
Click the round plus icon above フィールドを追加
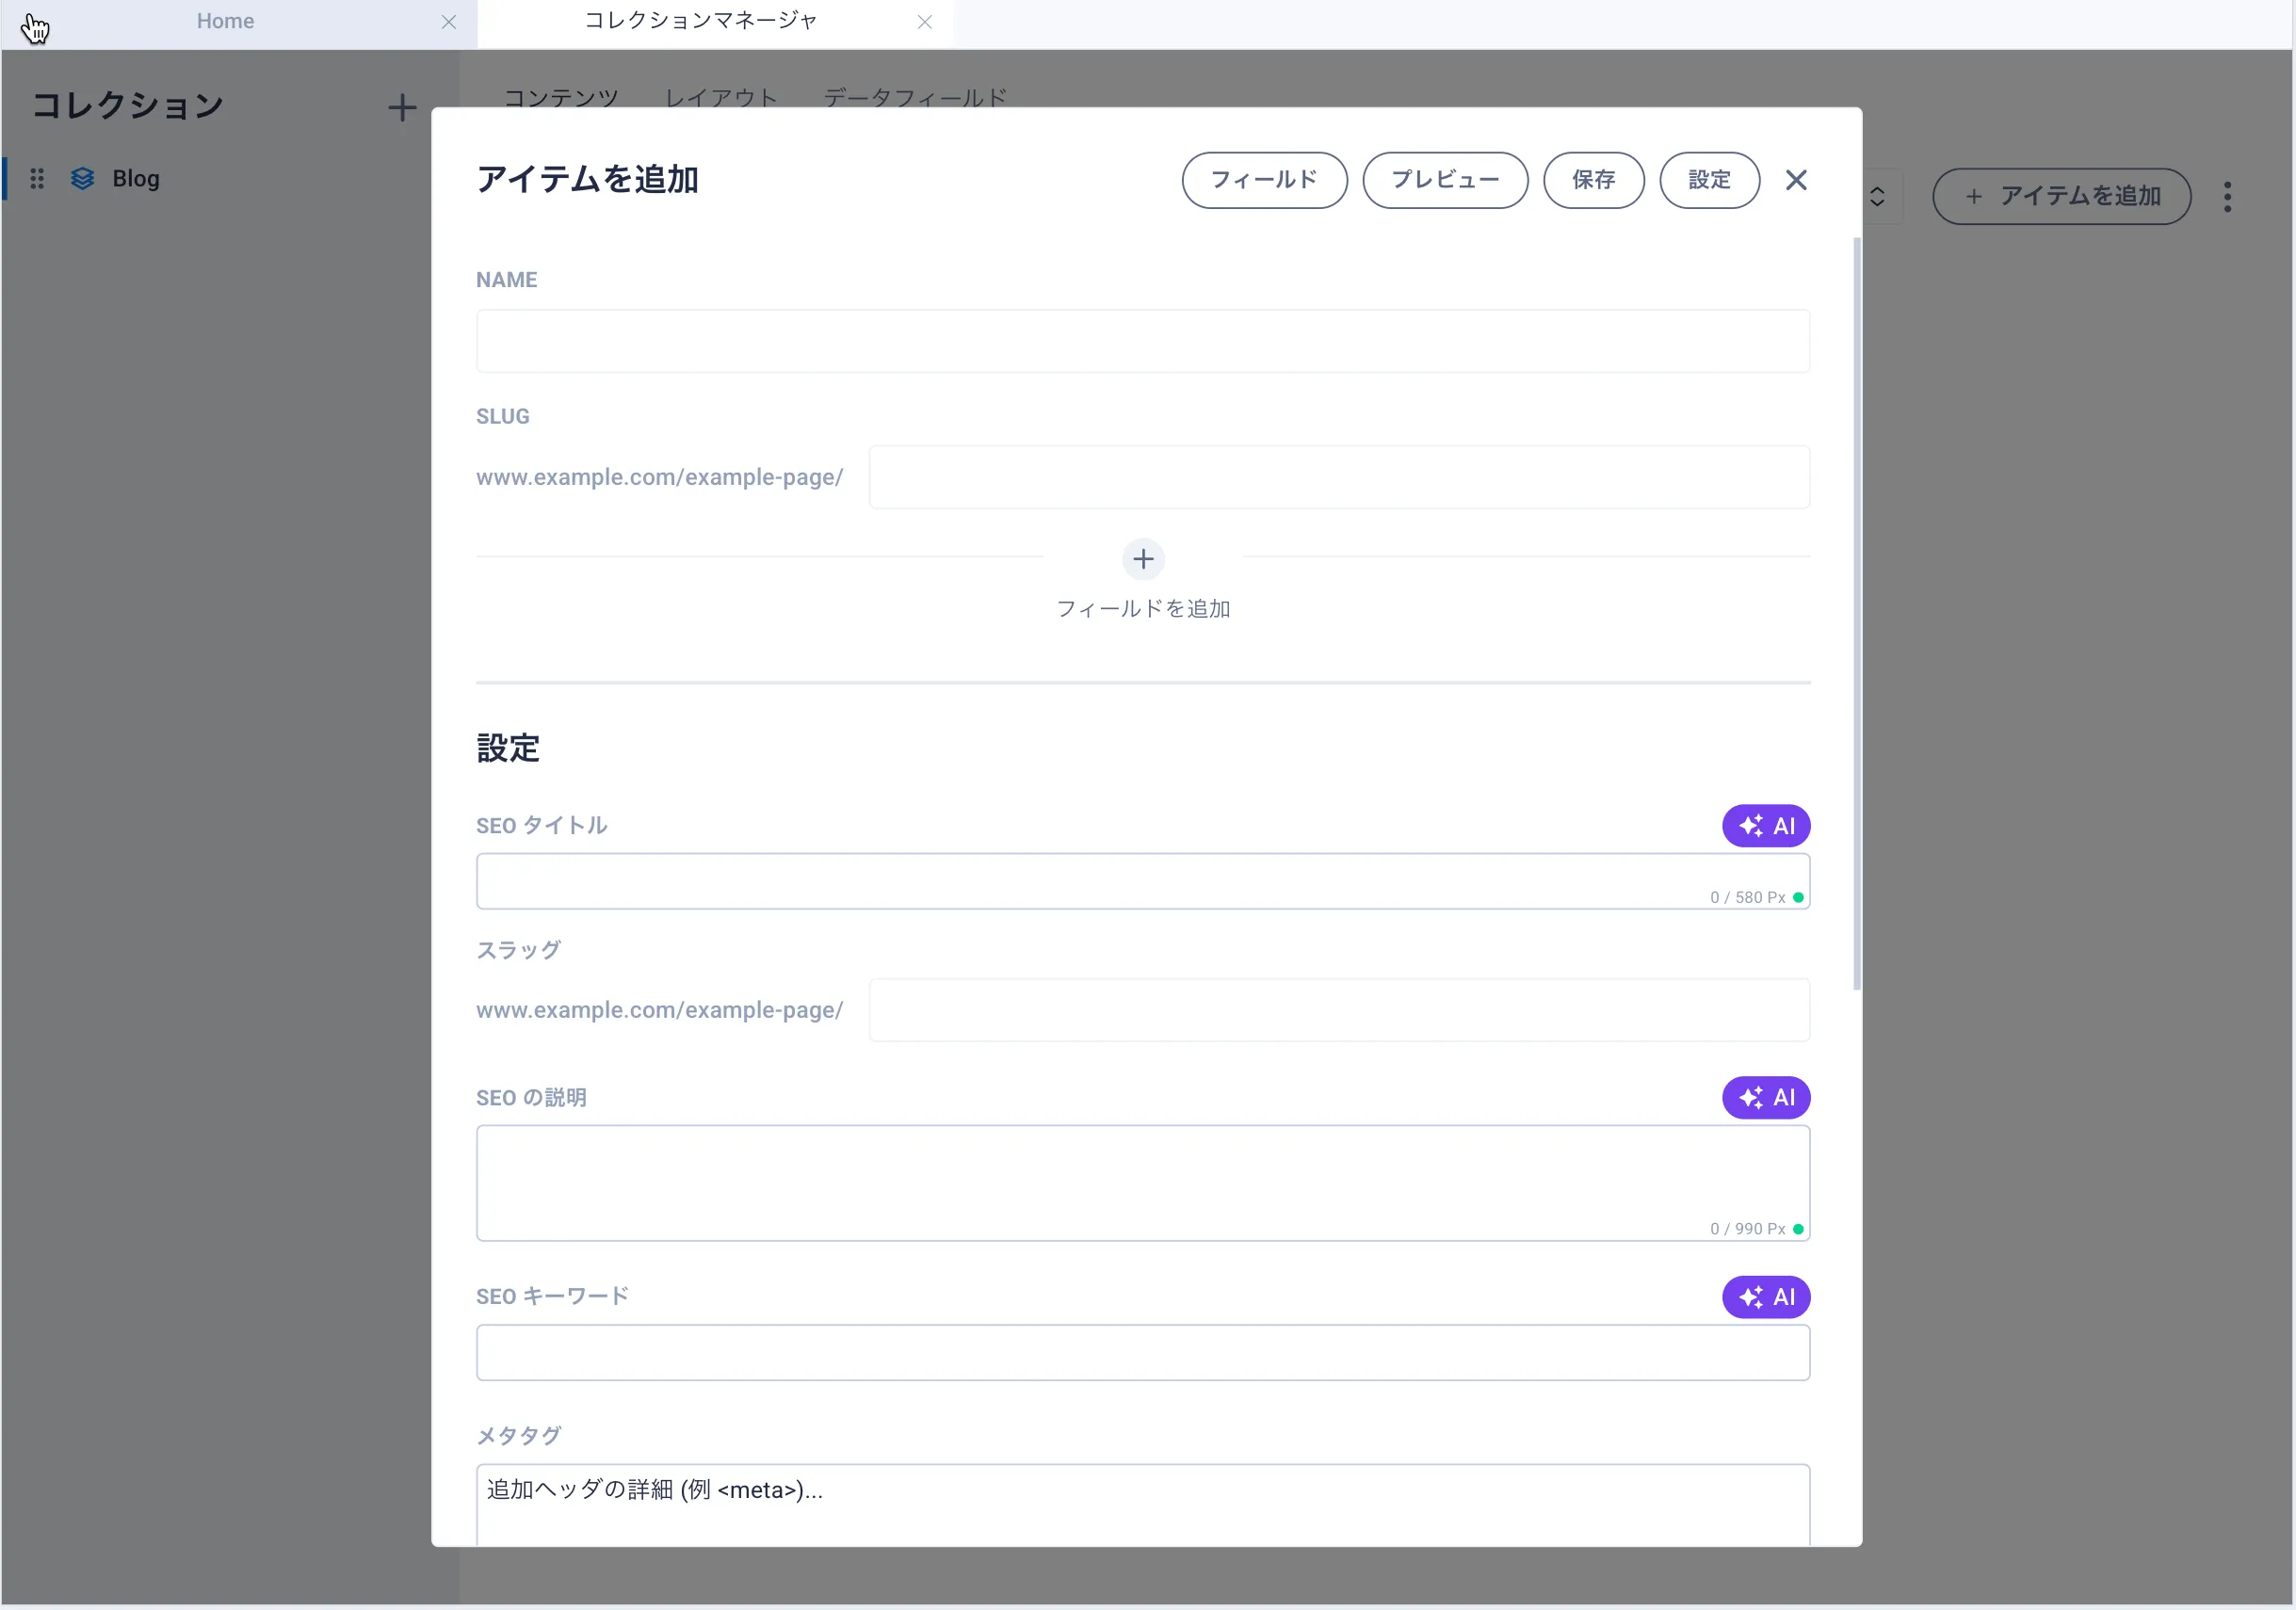pos(1143,559)
